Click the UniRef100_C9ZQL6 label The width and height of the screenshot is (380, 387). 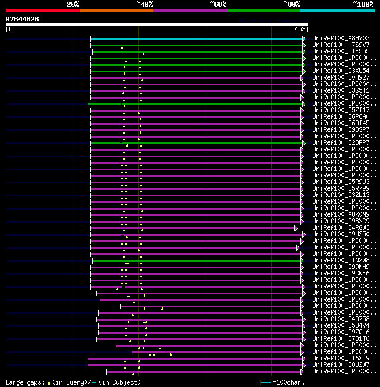point(341,332)
